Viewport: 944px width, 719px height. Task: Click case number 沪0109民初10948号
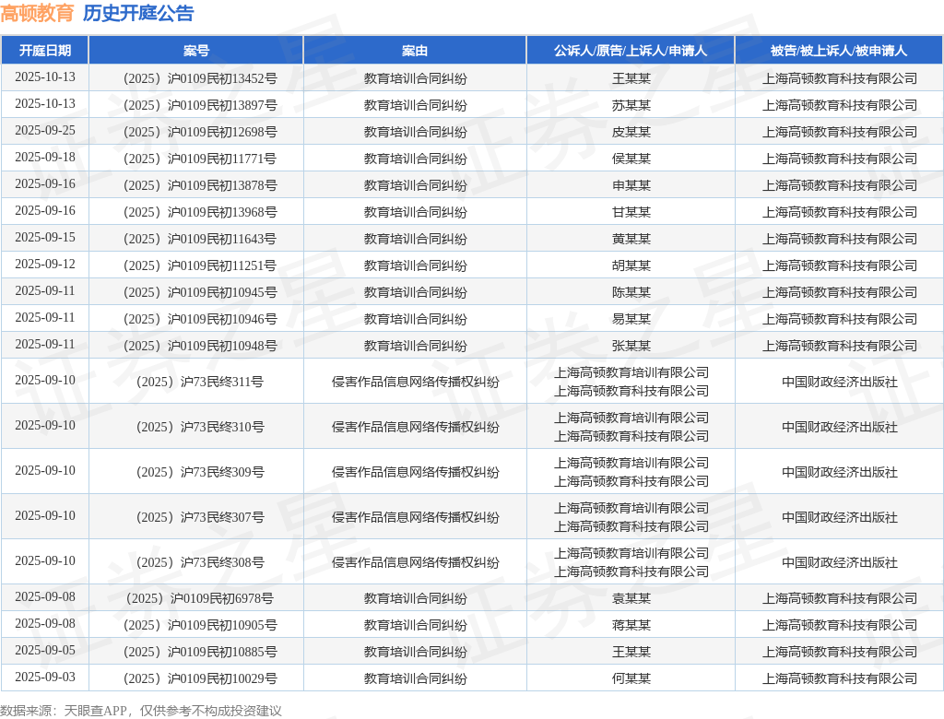[x=222, y=346]
